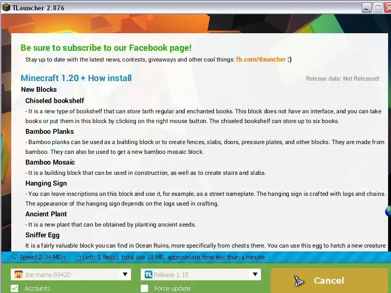
Task: Click the Bamboo Mosaic heading
Action: [50, 162]
